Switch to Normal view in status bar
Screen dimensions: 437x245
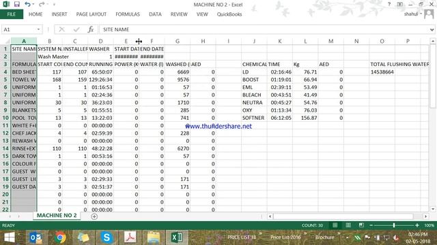(x=335, y=225)
